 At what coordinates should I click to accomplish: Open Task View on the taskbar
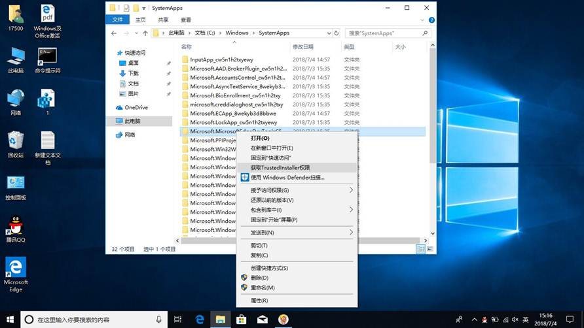tap(177, 320)
